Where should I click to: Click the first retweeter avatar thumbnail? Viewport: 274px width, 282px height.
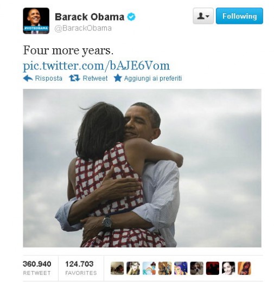click(x=117, y=268)
